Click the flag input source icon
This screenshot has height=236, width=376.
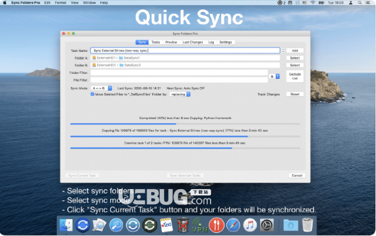click(x=305, y=3)
